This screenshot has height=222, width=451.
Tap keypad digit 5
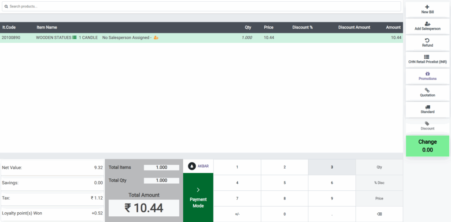point(285,183)
